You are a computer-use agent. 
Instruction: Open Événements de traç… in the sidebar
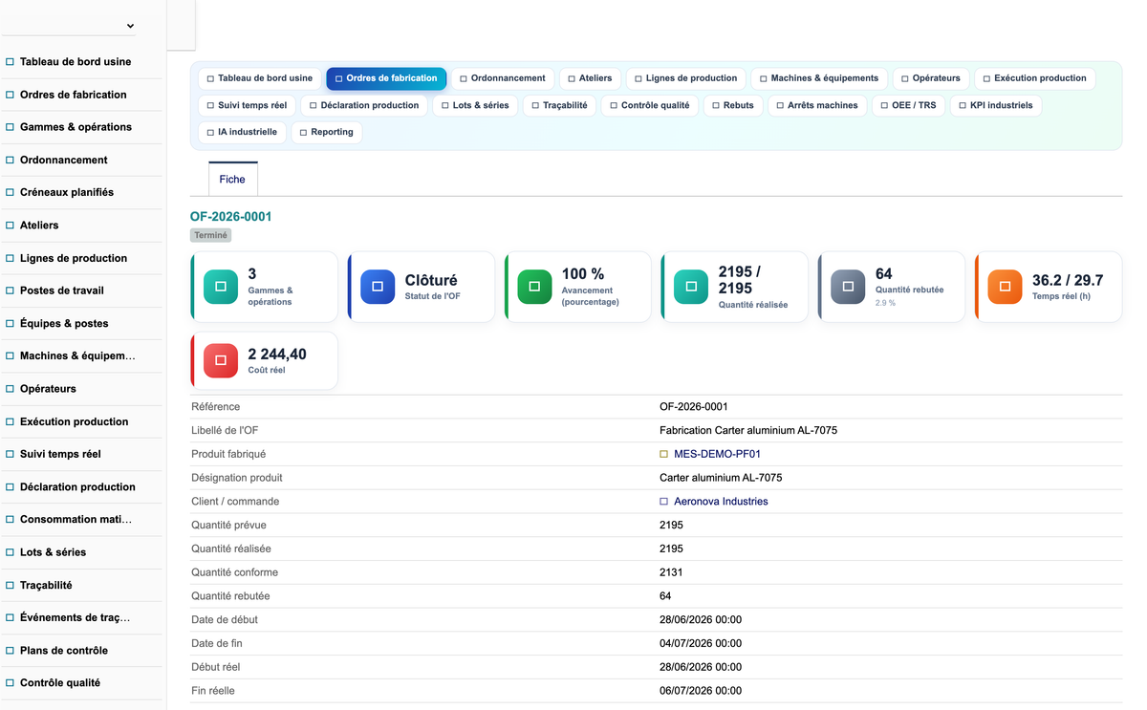75,617
